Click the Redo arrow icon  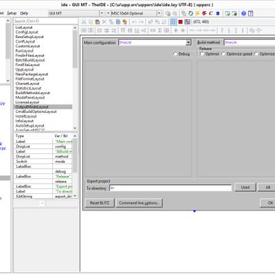[142, 22]
